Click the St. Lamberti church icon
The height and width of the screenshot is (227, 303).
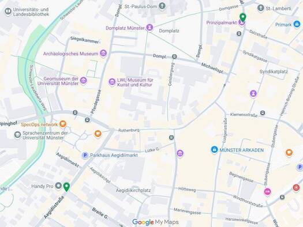click(x=261, y=8)
